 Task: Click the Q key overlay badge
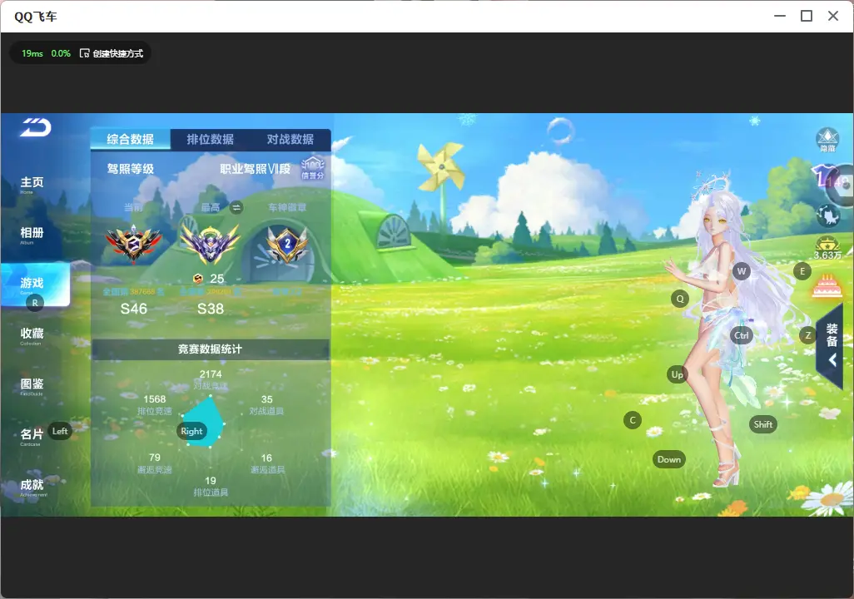[x=680, y=299]
